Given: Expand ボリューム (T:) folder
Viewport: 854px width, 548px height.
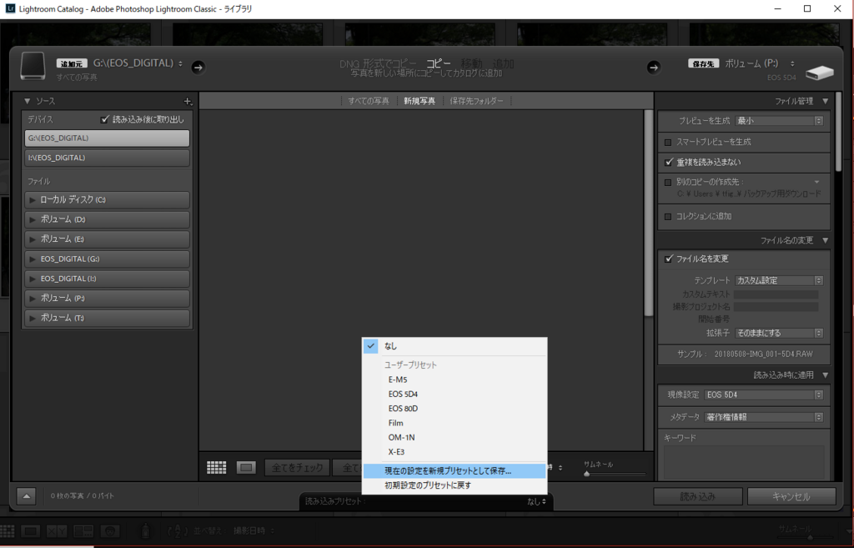Looking at the screenshot, I should (x=33, y=318).
